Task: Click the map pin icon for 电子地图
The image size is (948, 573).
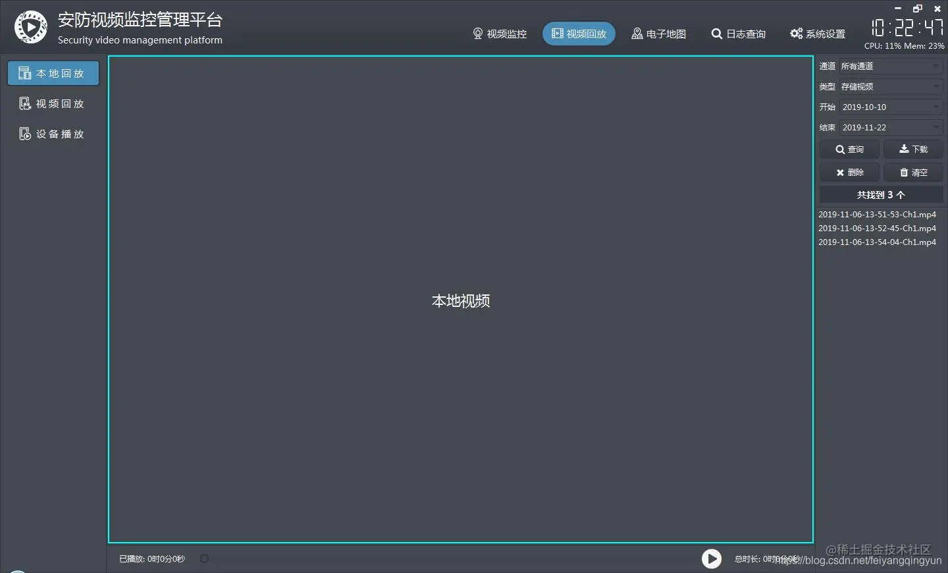Action: [x=636, y=34]
